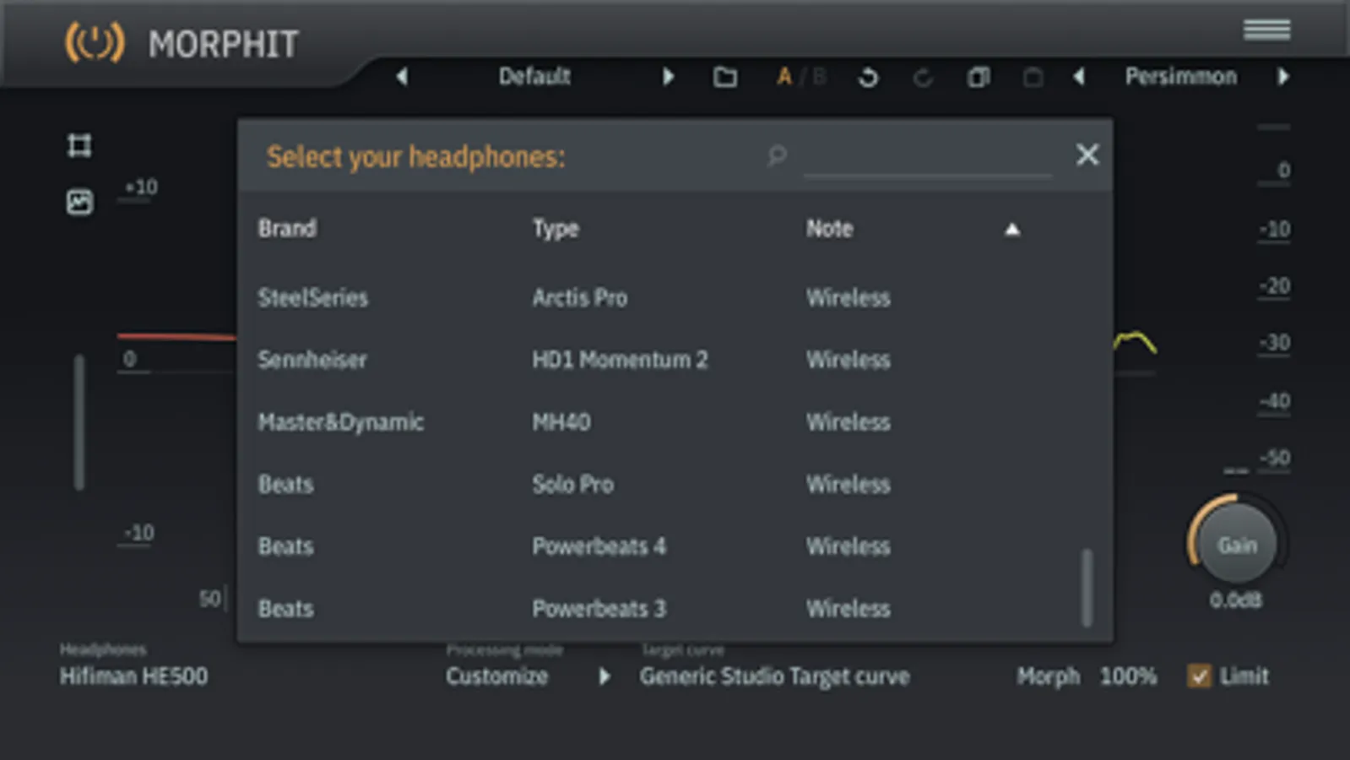The image size is (1350, 760).
Task: Switch to B state in A/B compare
Action: click(x=818, y=77)
